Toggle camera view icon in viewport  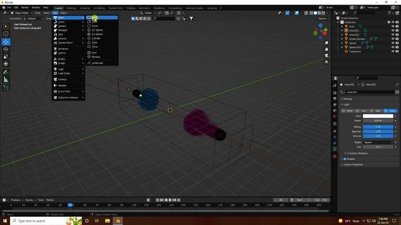(x=326, y=56)
